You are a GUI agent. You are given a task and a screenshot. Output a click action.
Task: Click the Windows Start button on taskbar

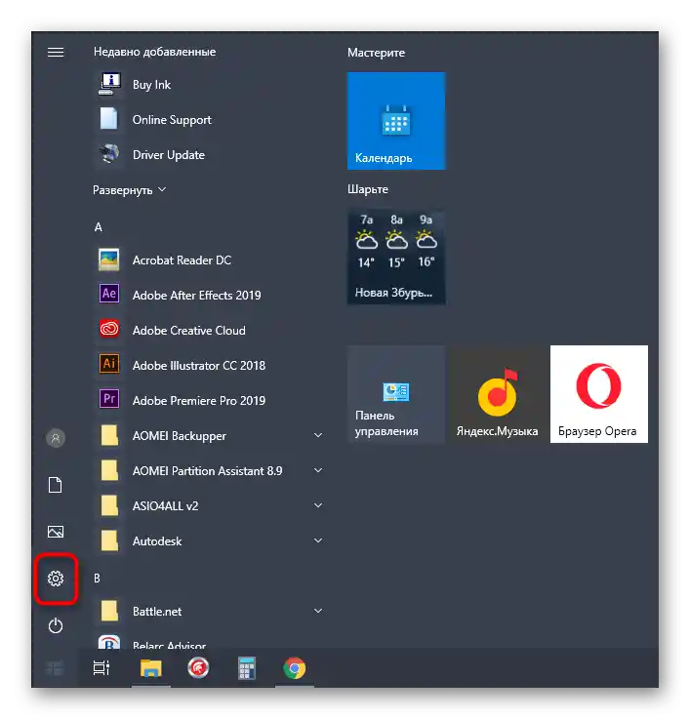55,668
